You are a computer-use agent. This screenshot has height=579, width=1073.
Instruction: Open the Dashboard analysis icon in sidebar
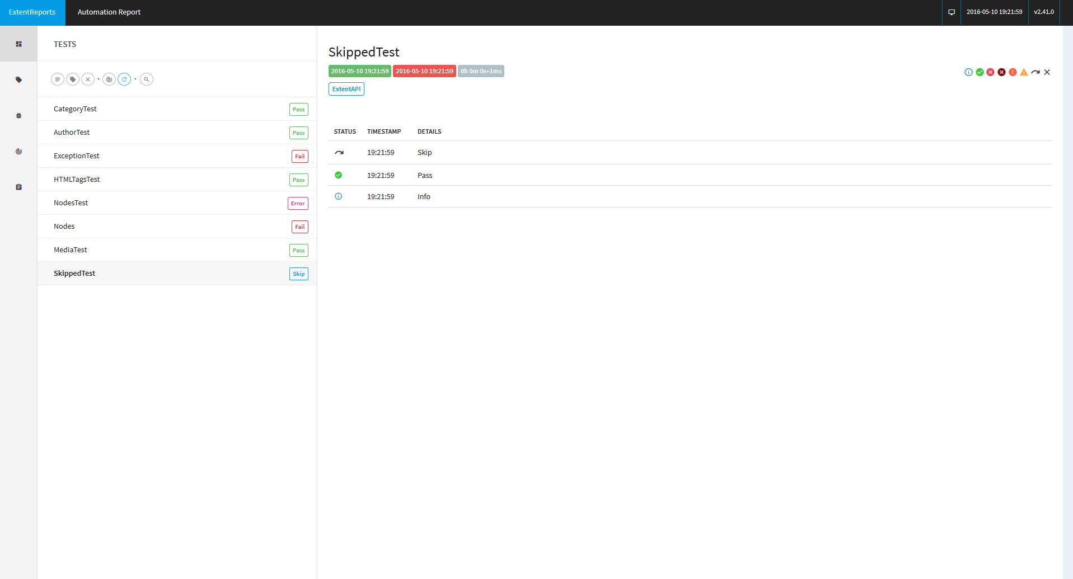(18, 152)
